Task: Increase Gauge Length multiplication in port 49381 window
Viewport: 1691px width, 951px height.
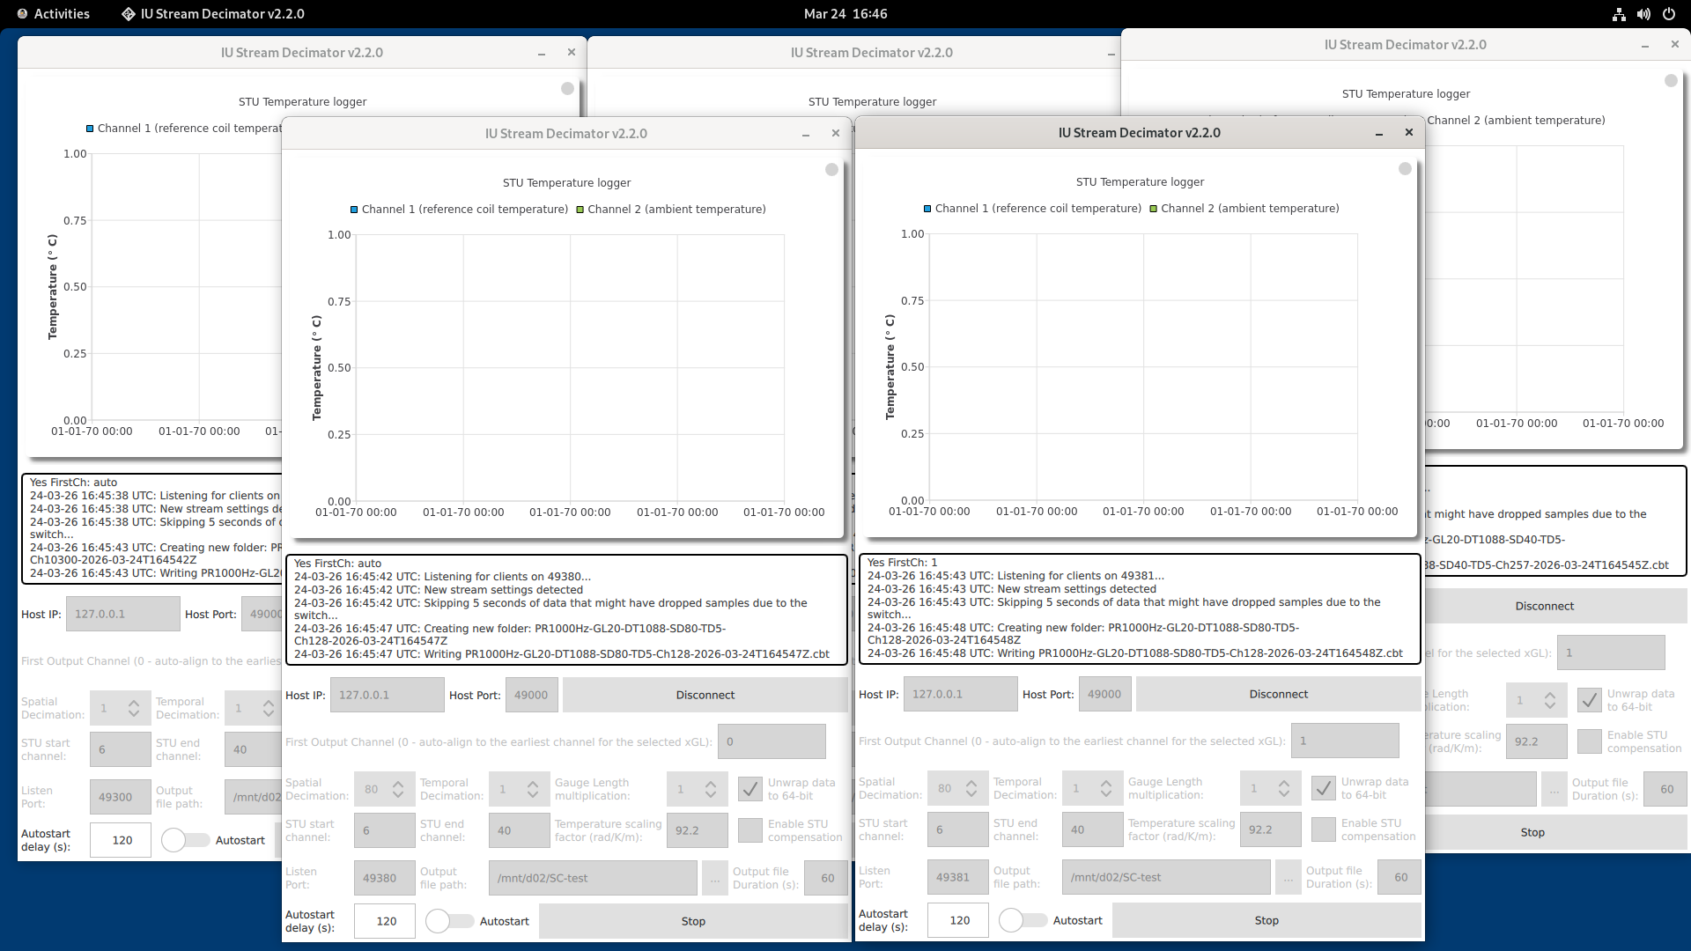Action: pyautogui.click(x=1284, y=782)
